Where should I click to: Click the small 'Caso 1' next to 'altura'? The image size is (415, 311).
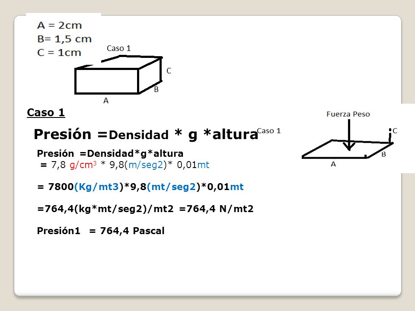268,131
